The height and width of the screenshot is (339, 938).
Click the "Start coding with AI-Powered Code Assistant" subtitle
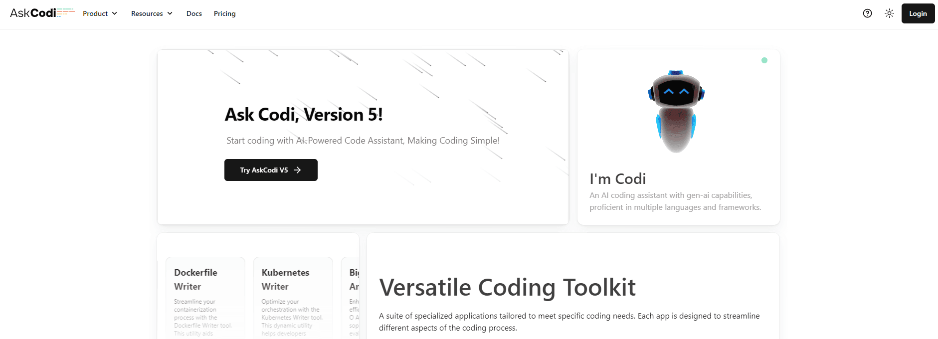click(x=363, y=141)
